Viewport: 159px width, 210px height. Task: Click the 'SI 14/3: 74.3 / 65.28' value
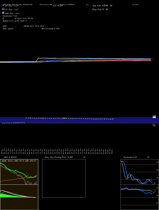[24, 18]
